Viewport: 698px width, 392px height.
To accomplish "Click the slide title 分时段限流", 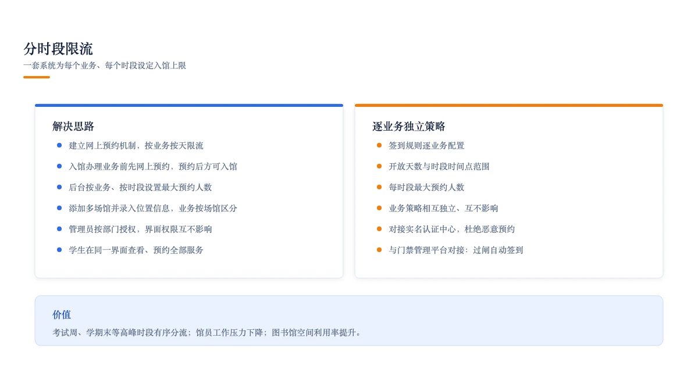I will [58, 49].
